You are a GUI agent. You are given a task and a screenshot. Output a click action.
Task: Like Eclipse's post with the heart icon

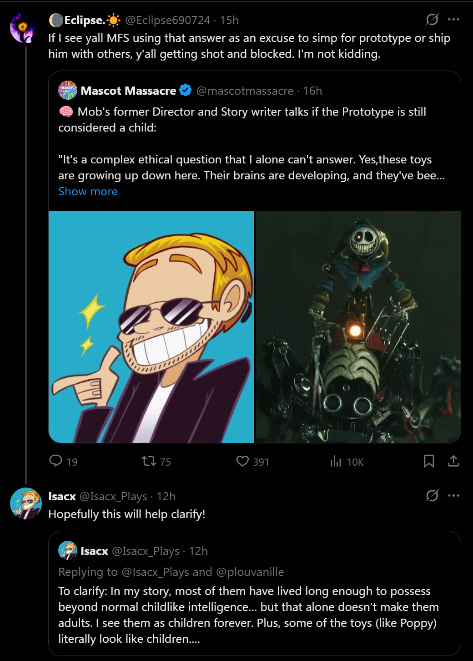(x=242, y=461)
